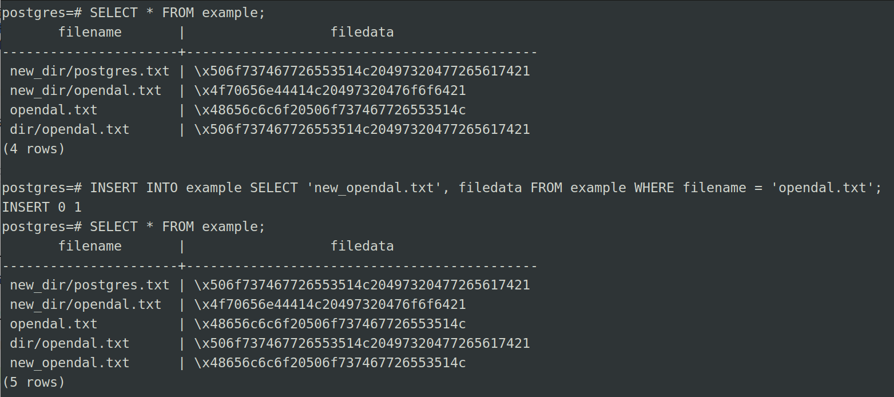
Task: Click the second filedata column header
Action: [x=361, y=246]
